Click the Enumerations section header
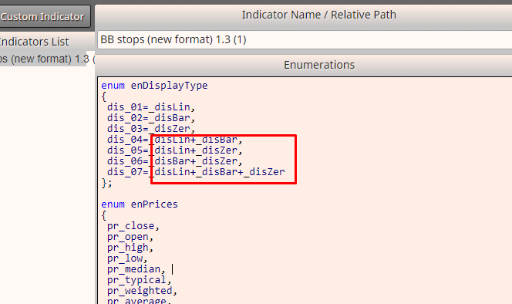 [319, 65]
